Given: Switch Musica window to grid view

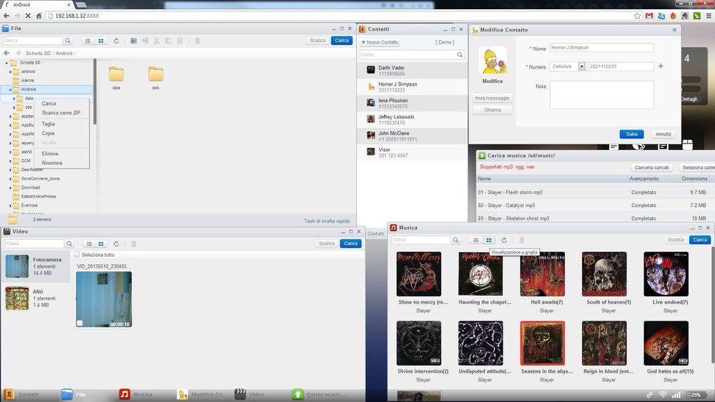Looking at the screenshot, I should pyautogui.click(x=489, y=240).
